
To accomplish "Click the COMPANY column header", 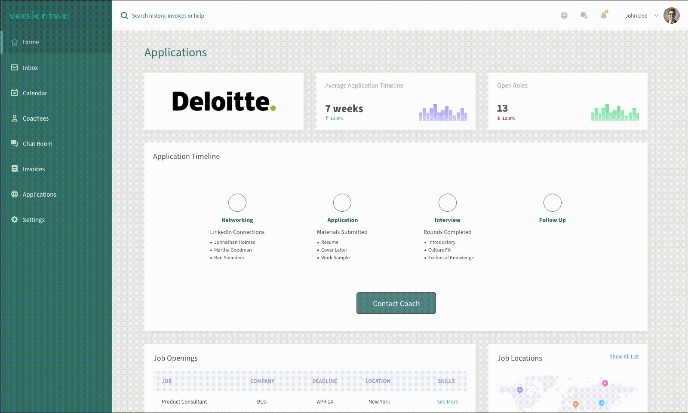I will tap(262, 381).
